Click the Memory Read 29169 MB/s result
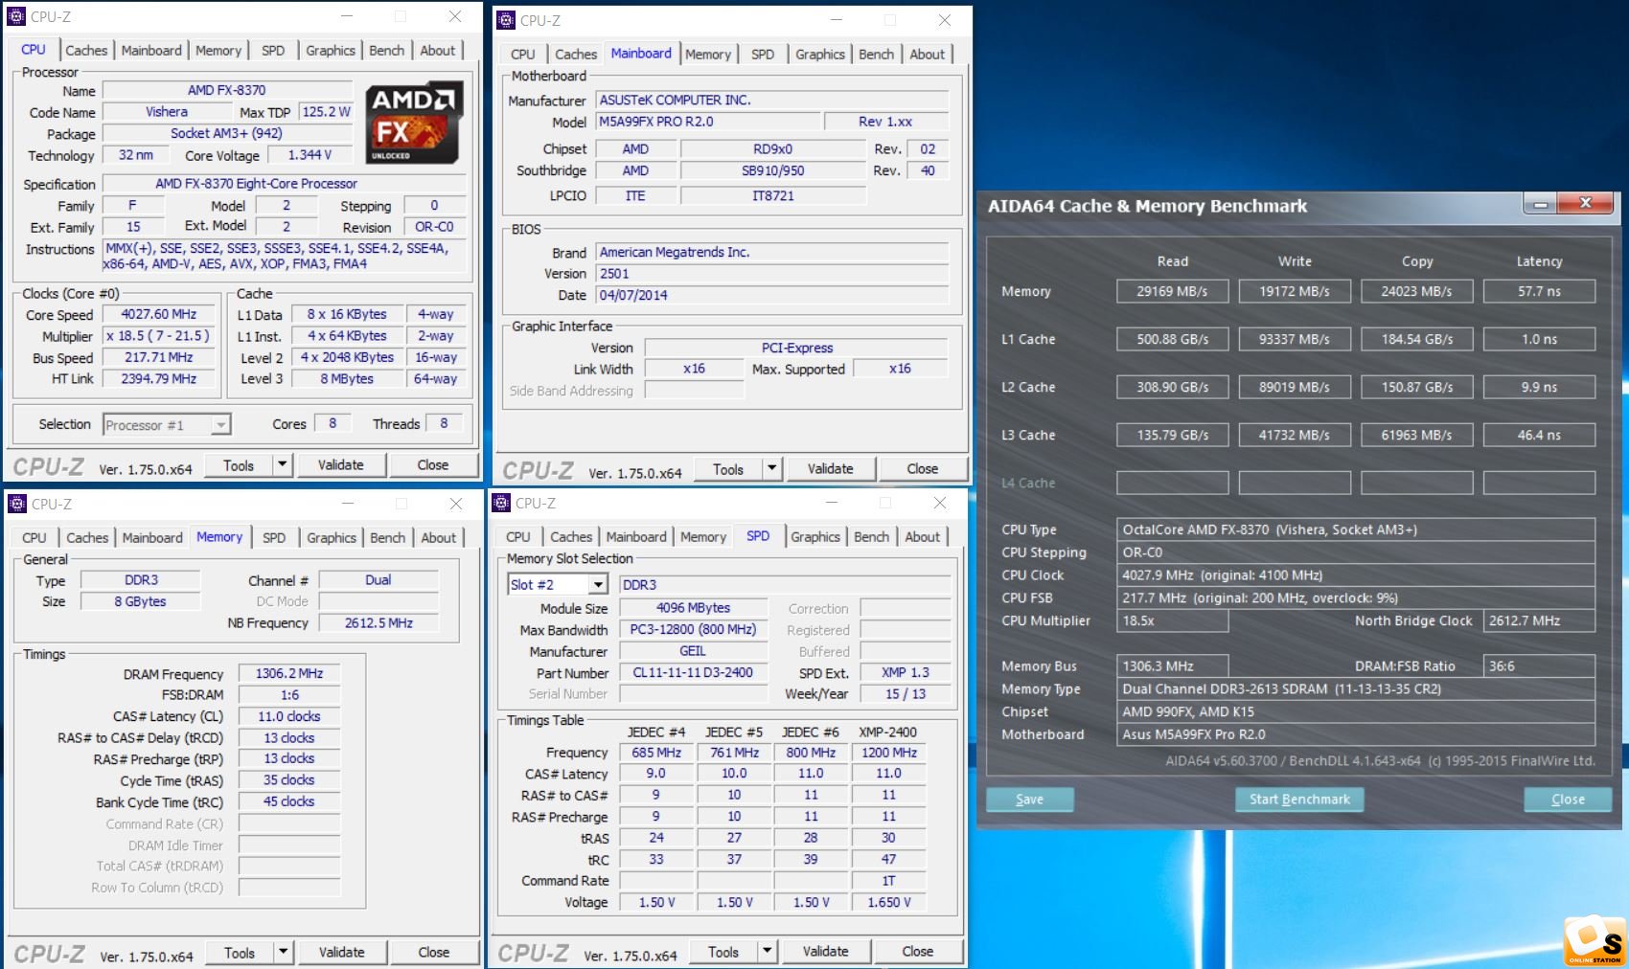The width and height of the screenshot is (1629, 969). [1172, 291]
